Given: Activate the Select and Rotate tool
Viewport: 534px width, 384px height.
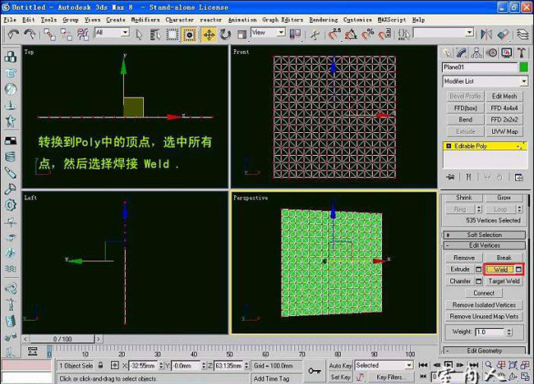Looking at the screenshot, I should point(225,34).
